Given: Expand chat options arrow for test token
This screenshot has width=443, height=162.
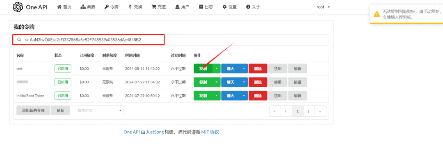Looking at the screenshot, I should (244, 68).
